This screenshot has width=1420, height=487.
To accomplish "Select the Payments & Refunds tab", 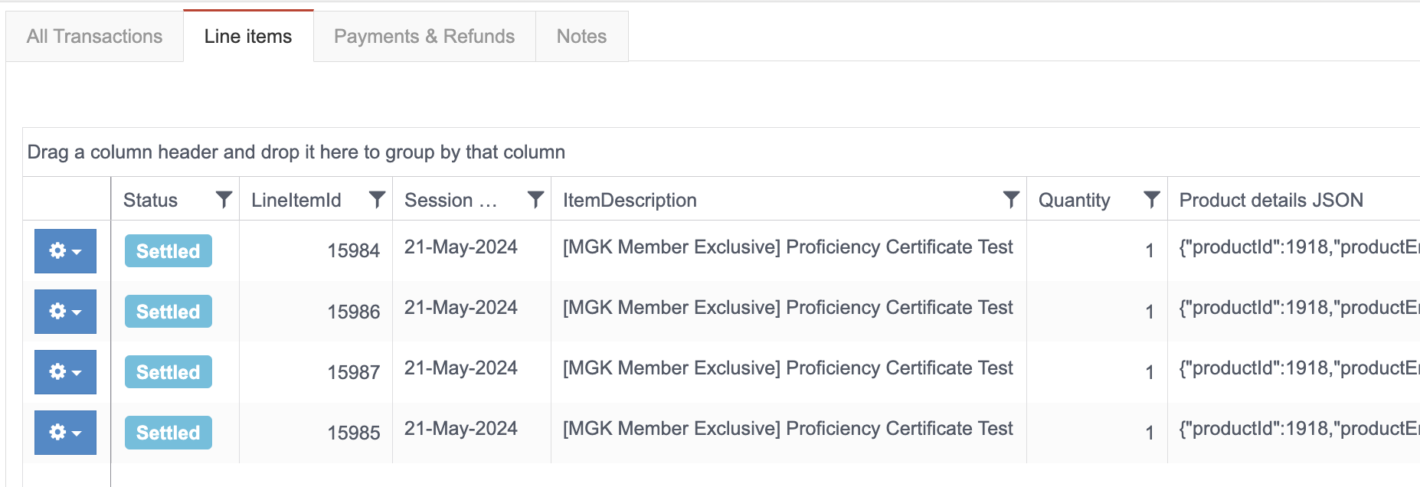I will (x=424, y=37).
